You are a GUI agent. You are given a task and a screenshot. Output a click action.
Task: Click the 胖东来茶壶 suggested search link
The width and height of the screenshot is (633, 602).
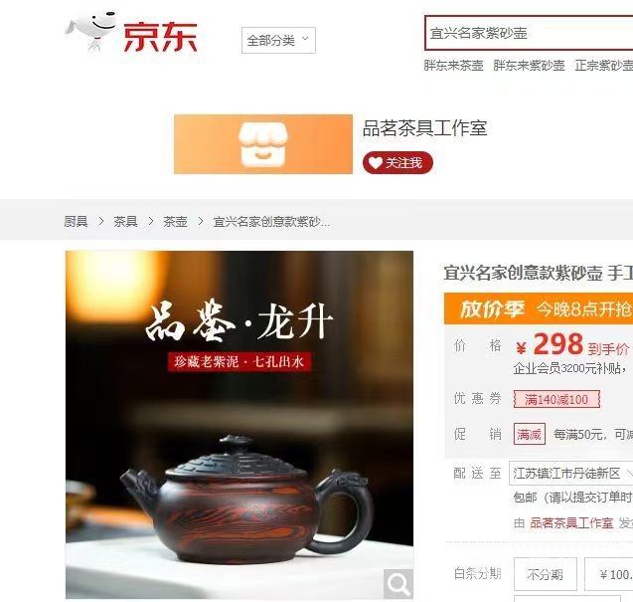point(453,65)
